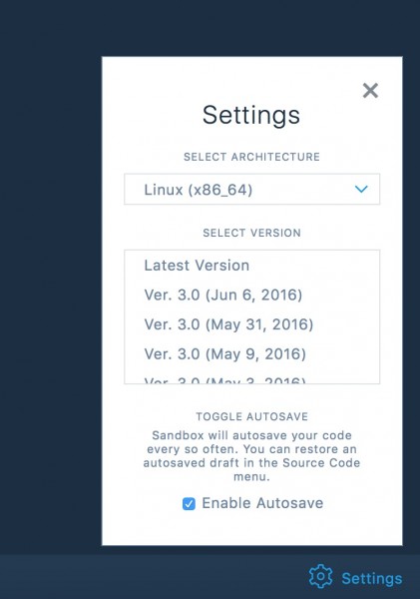Close the Settings dialog with the X

[x=370, y=91]
